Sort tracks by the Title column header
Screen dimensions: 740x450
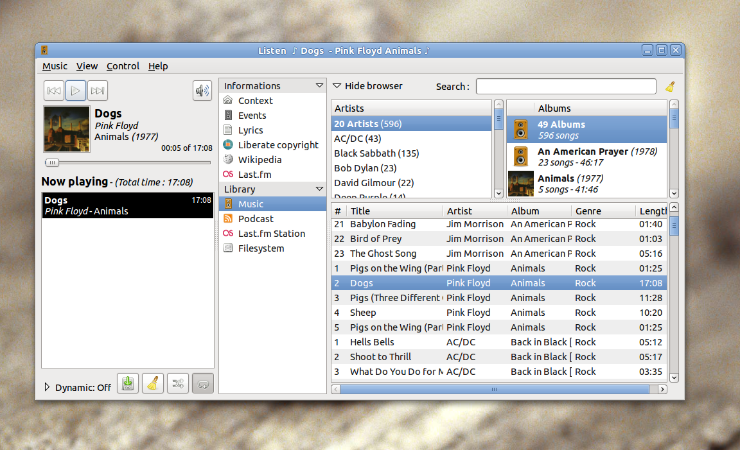[x=394, y=211]
